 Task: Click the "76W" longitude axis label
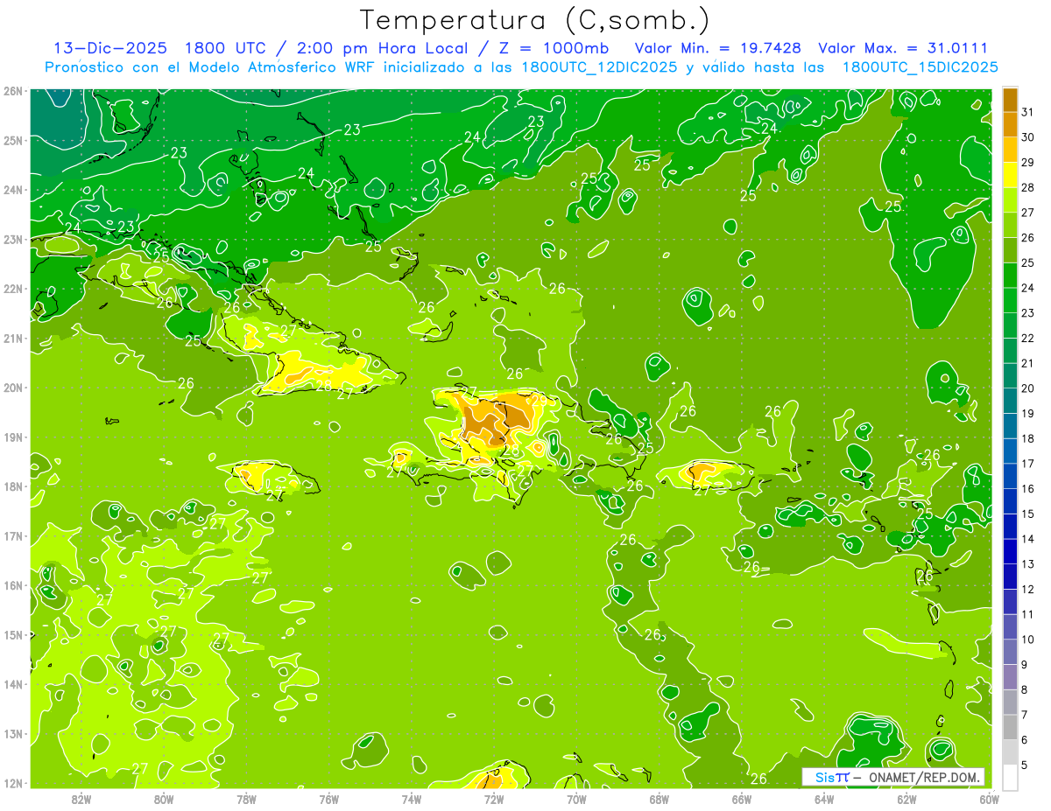[x=329, y=799]
